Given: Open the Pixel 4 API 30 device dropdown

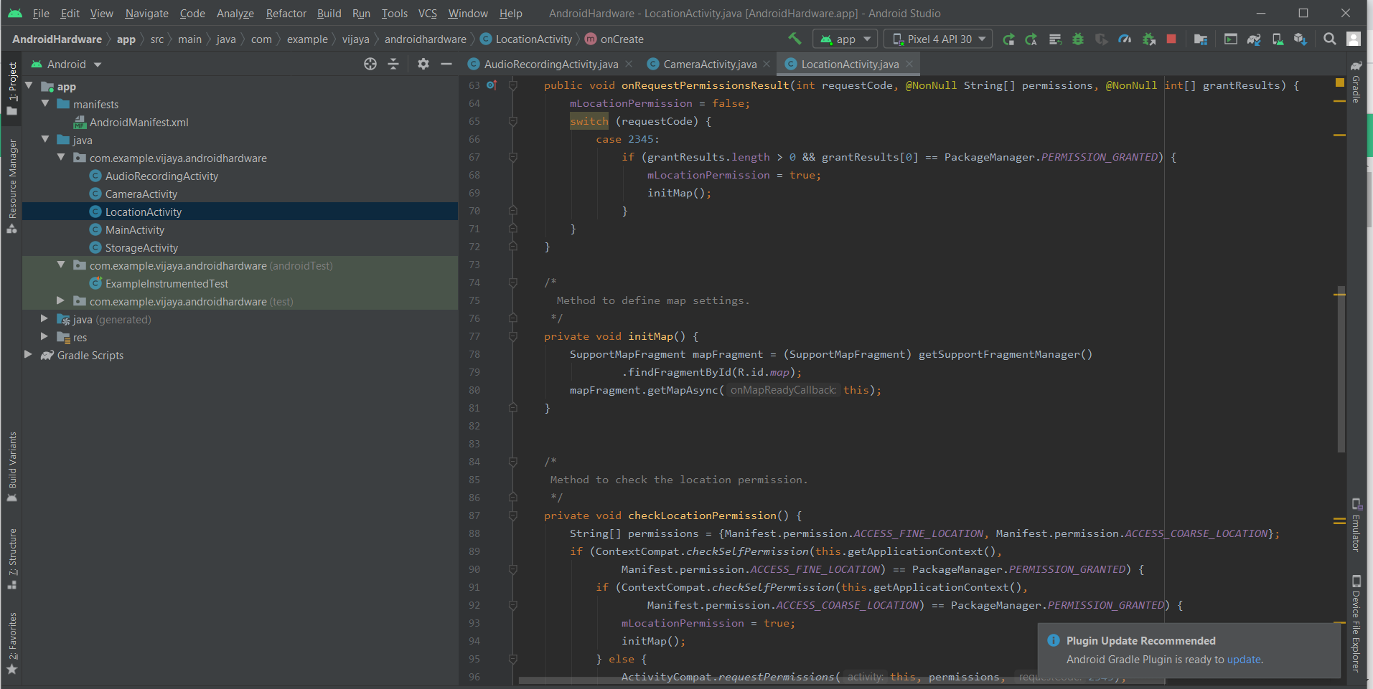Looking at the screenshot, I should point(938,39).
